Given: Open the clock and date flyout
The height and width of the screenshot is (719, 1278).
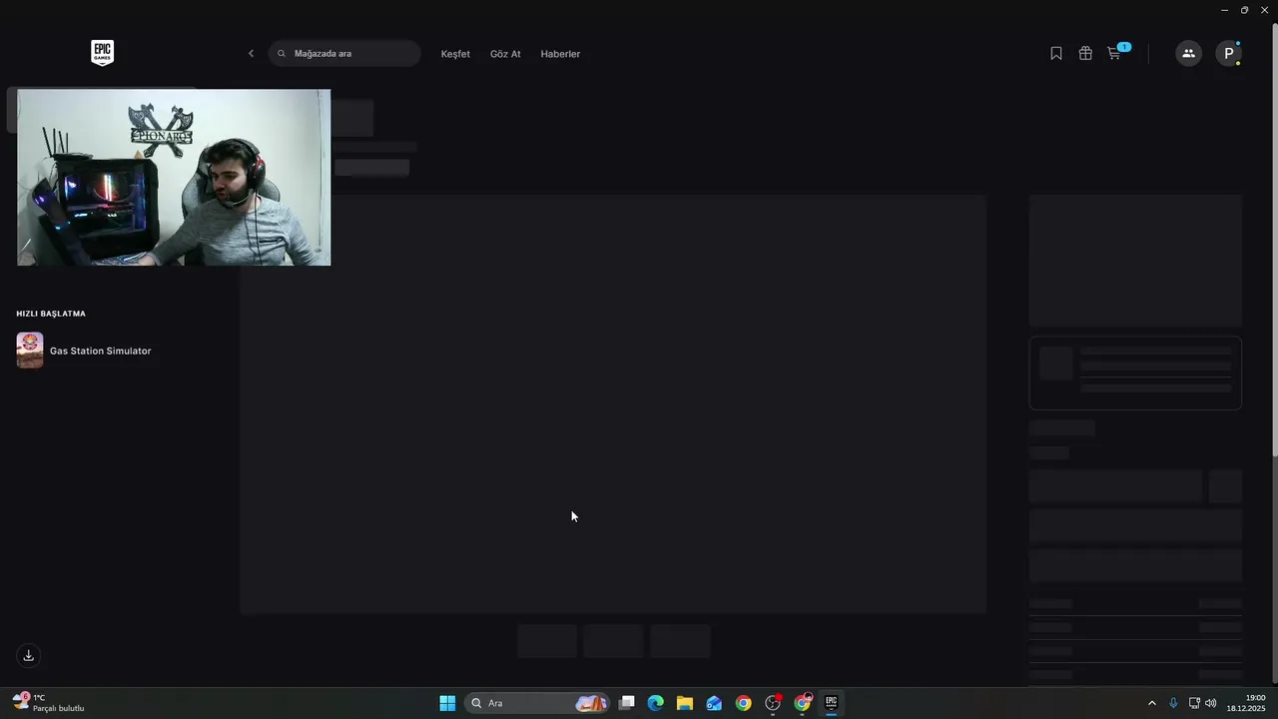Looking at the screenshot, I should pyautogui.click(x=1246, y=703).
